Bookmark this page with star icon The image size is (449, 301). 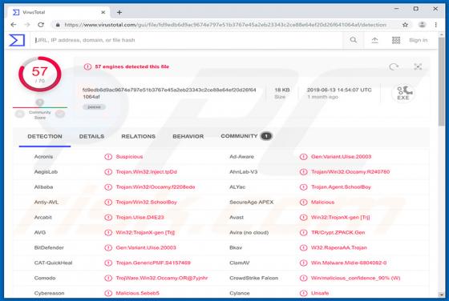pyautogui.click(x=405, y=25)
